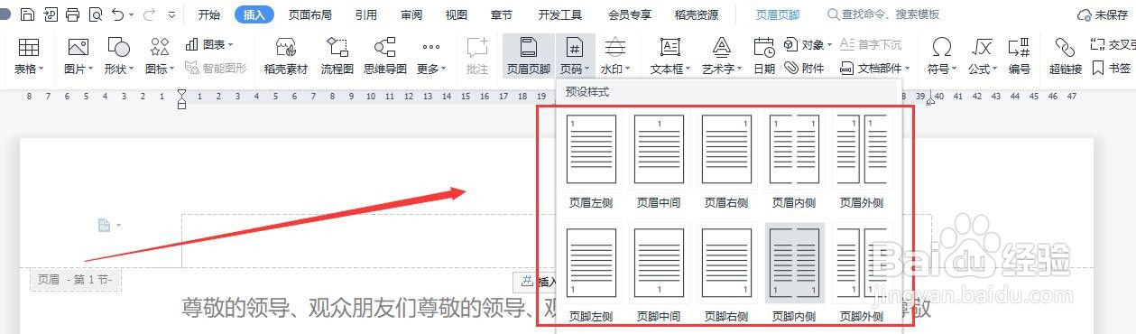Insert a 超链接 hyperlink
Screen dimensions: 1136x334
coord(1065,56)
